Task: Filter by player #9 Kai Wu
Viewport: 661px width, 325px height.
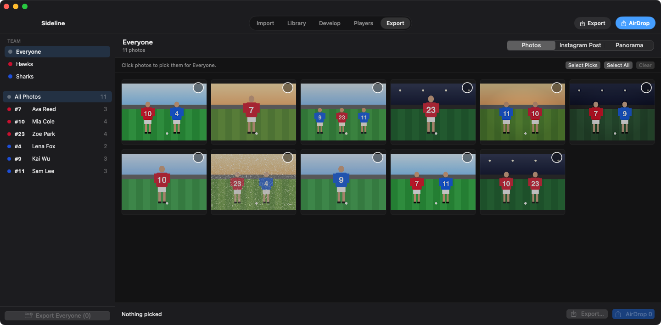Action: point(57,159)
